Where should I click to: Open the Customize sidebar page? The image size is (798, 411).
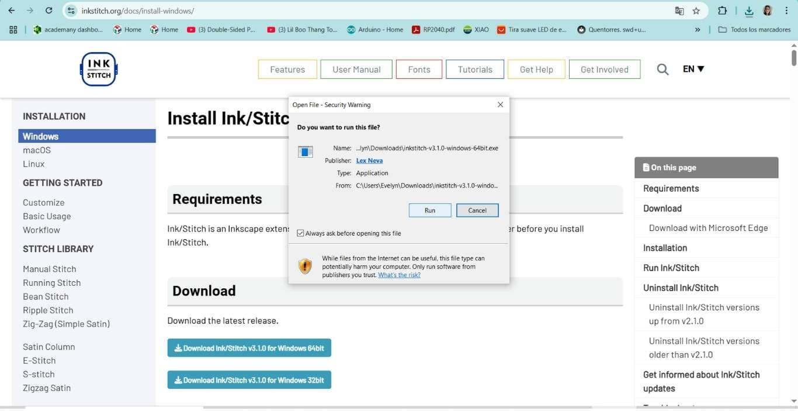pos(44,202)
